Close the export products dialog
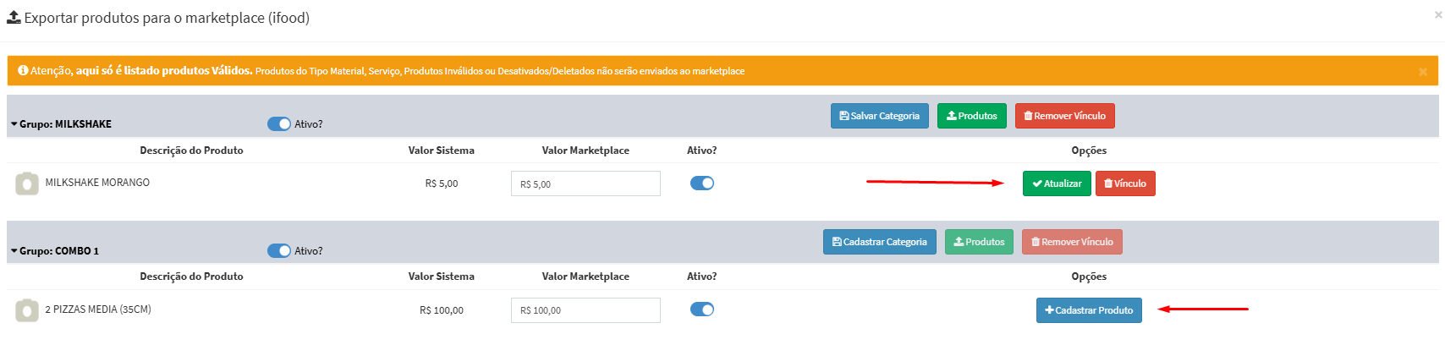The image size is (1445, 345). click(1438, 14)
